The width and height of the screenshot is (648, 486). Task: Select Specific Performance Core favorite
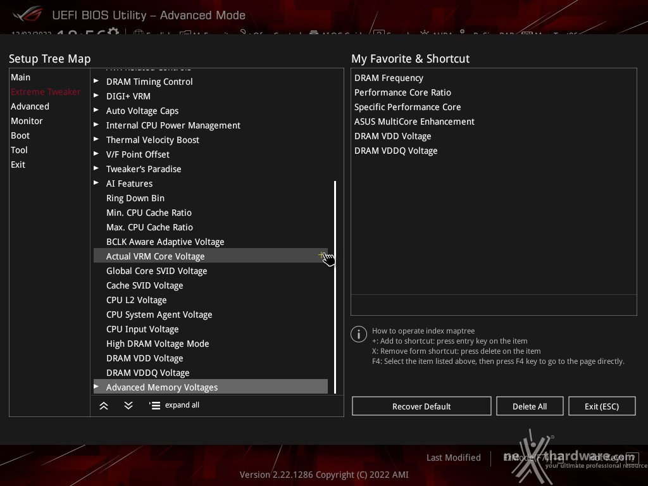tap(408, 106)
